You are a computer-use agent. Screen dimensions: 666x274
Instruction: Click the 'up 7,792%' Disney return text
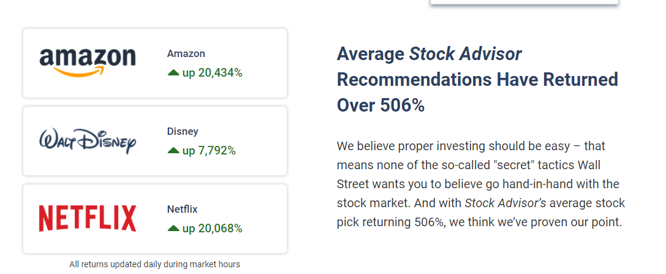(x=209, y=151)
